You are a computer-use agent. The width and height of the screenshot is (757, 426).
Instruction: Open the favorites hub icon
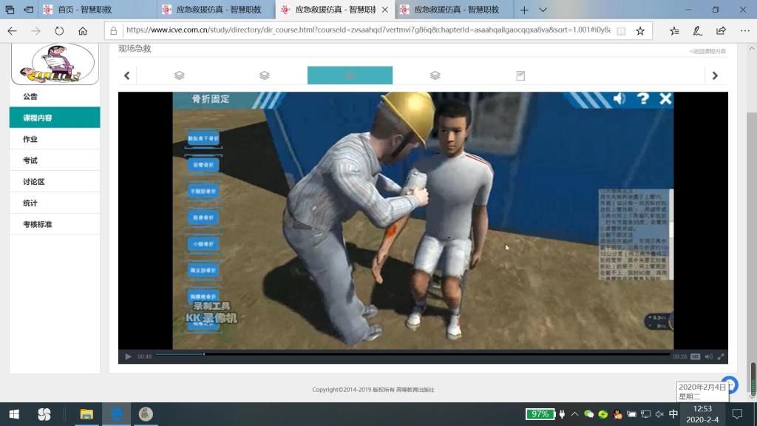pos(674,31)
